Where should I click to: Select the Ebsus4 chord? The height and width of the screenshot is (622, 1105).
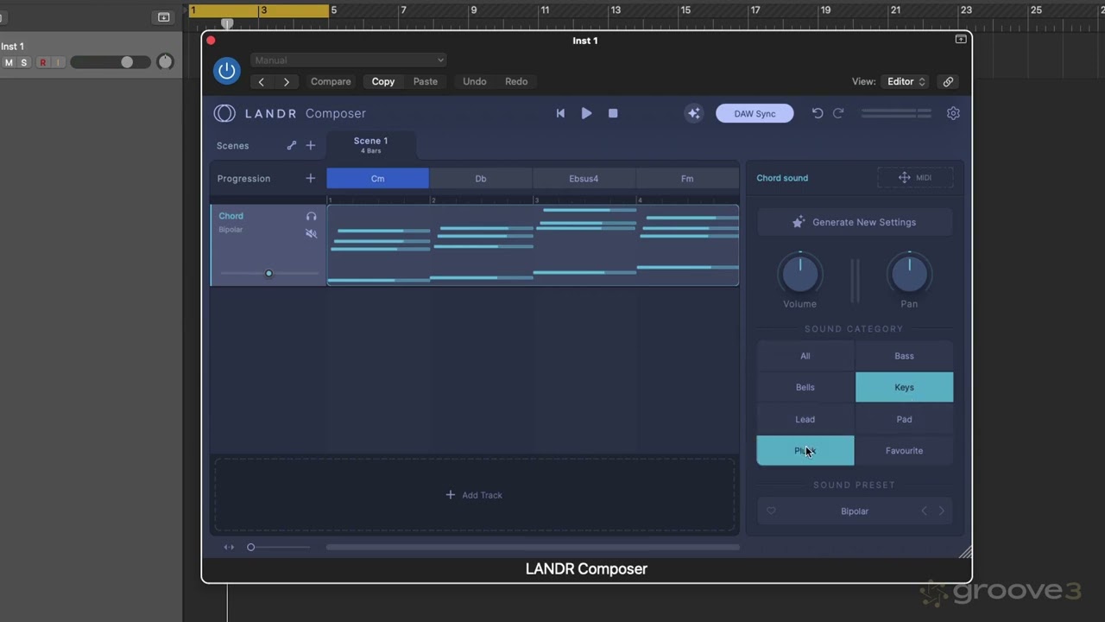point(584,179)
